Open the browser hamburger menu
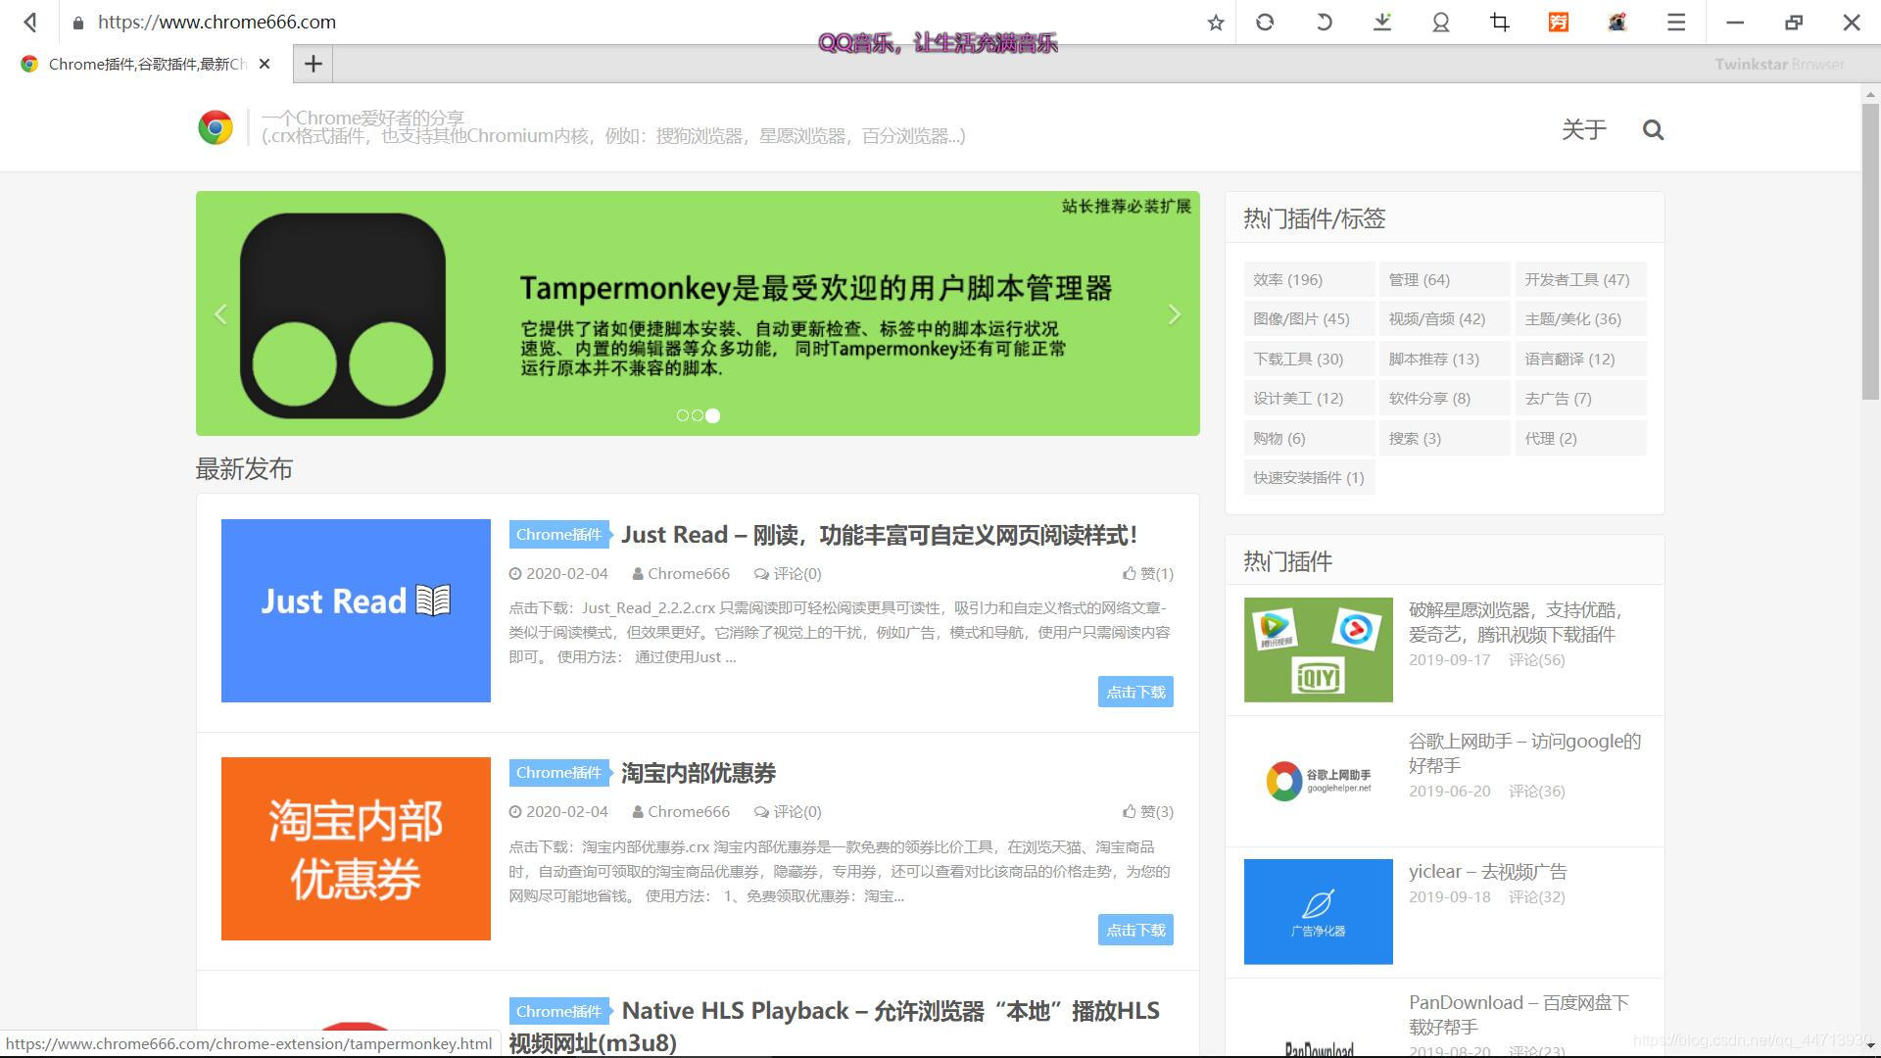Image resolution: width=1881 pixels, height=1058 pixels. [x=1675, y=22]
